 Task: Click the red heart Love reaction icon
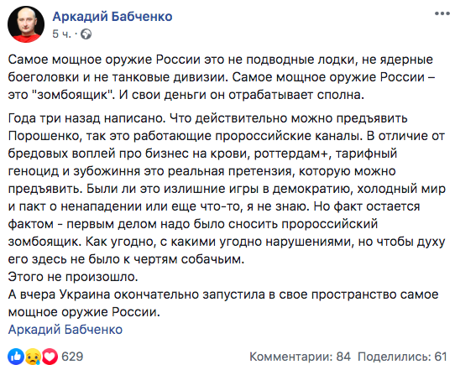pos(50,357)
